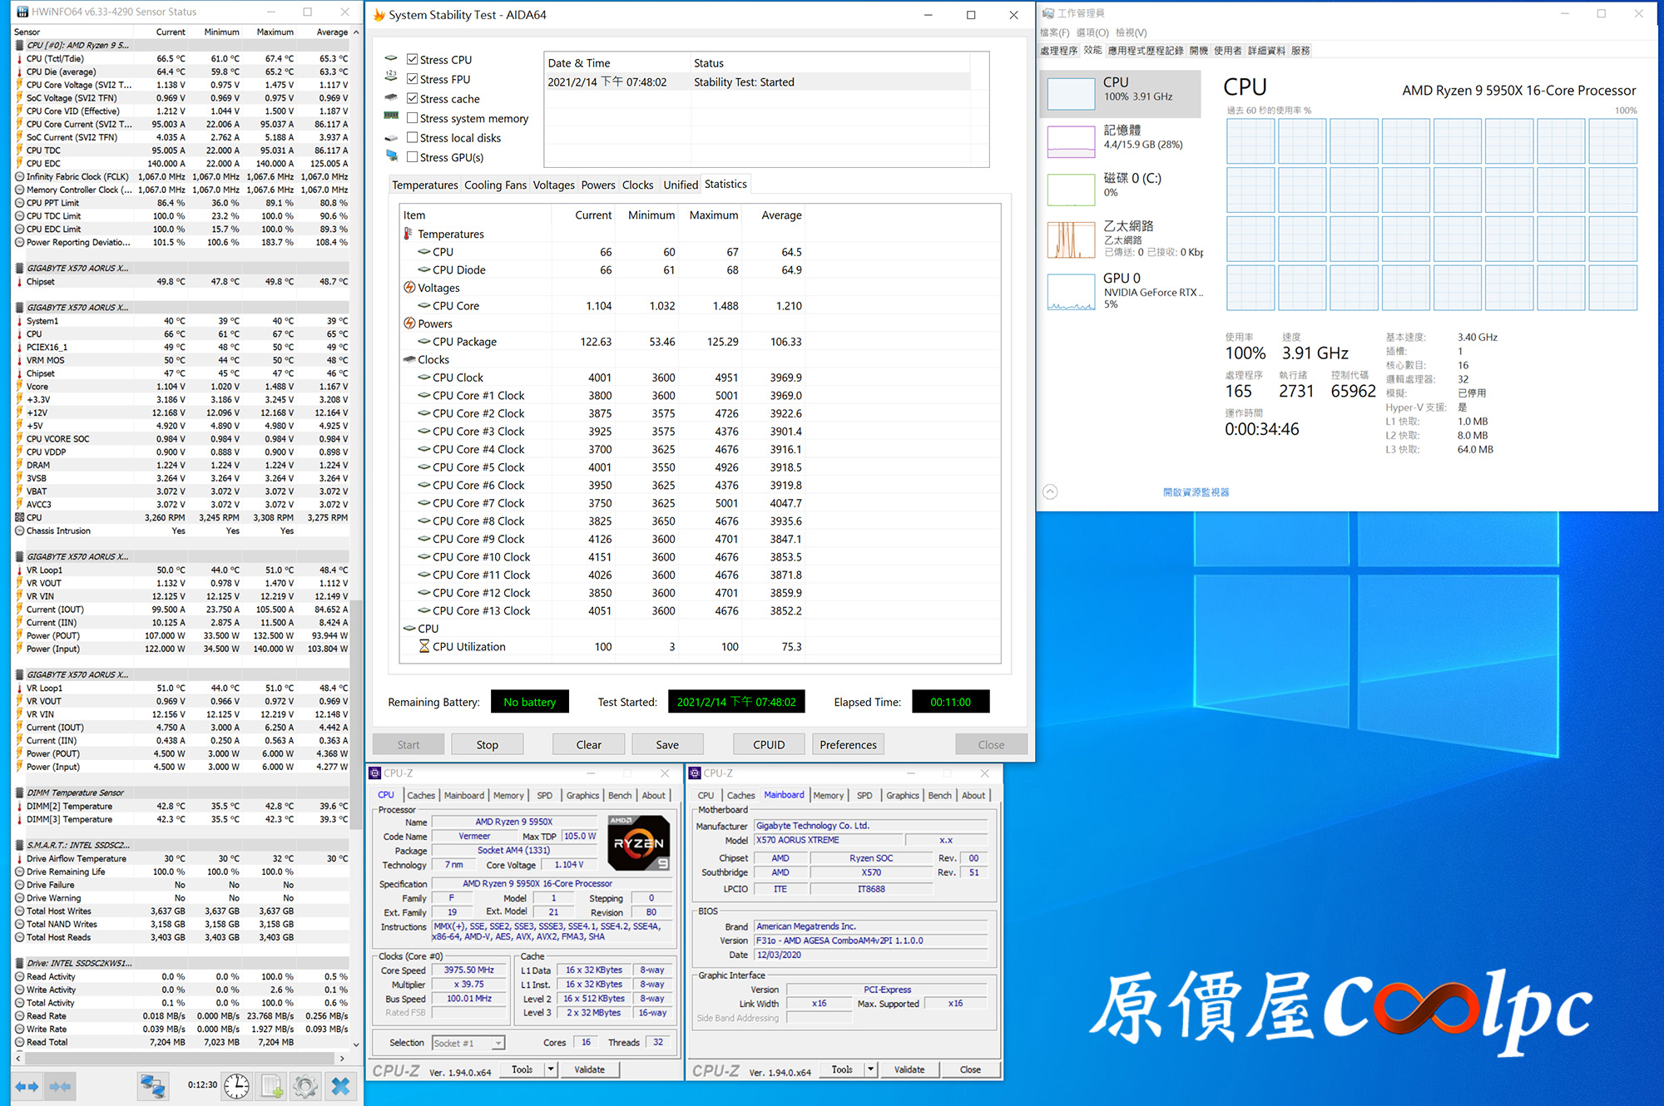Click HWiNFO horizontal scrollbar track
Screen dimensions: 1664x1106
[x=180, y=1059]
